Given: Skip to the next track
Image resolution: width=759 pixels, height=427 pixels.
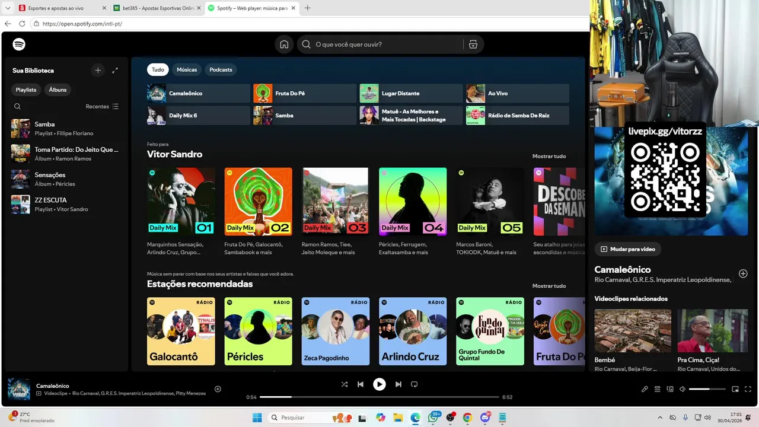Looking at the screenshot, I should click(398, 384).
